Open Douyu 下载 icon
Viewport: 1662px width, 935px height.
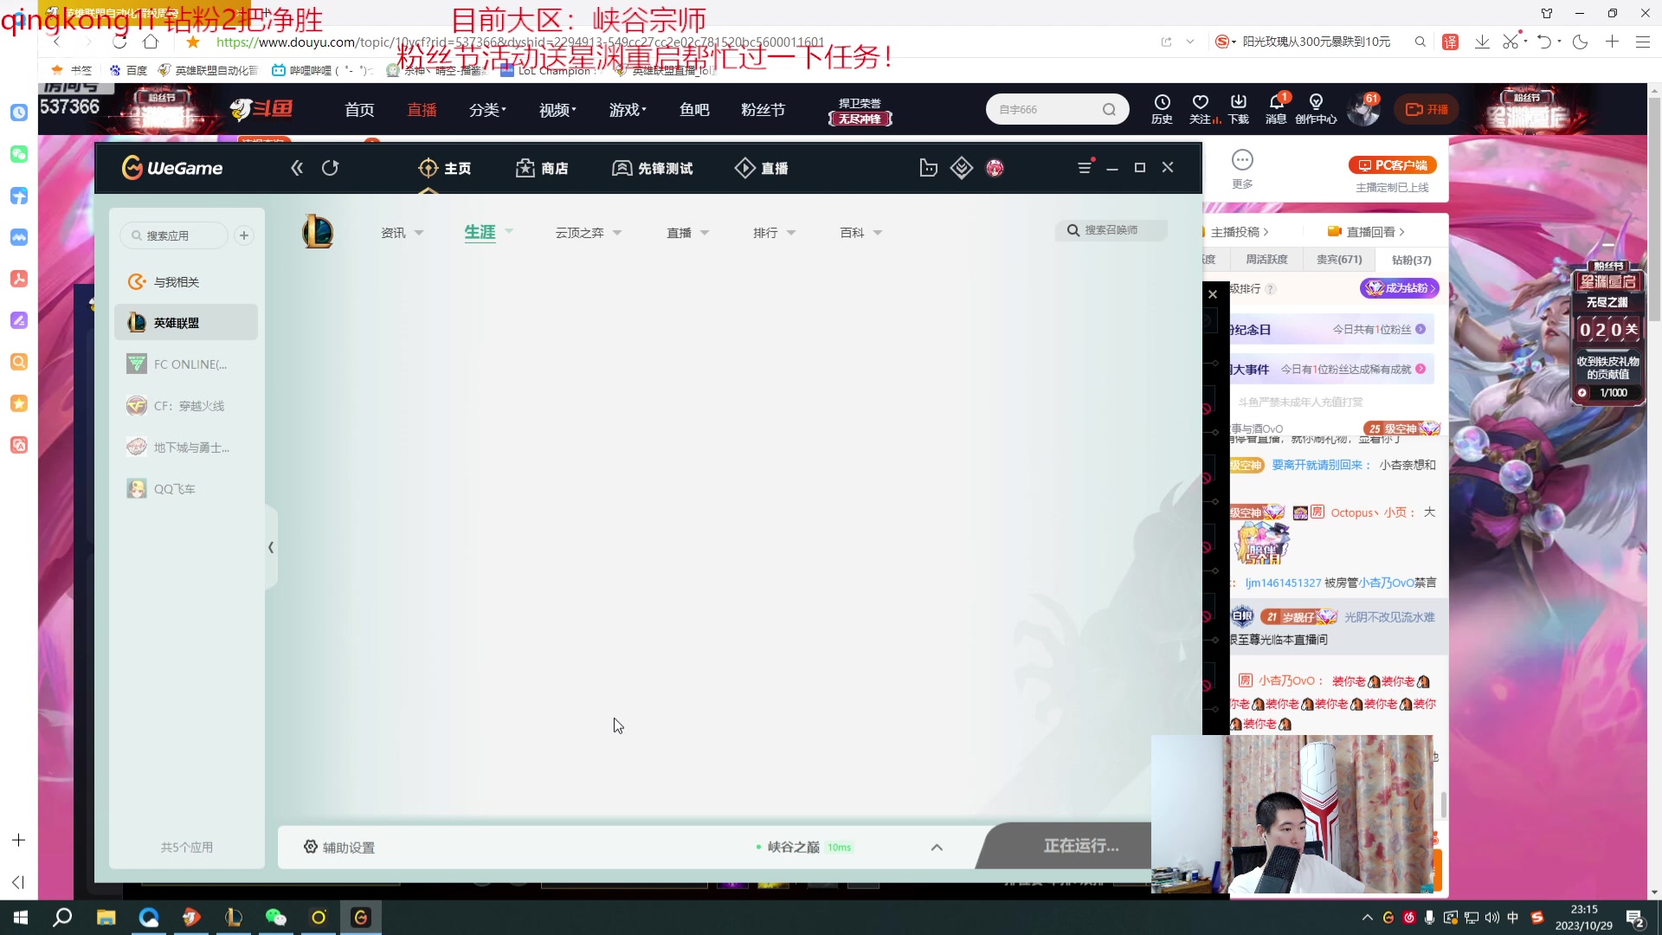(x=1239, y=109)
